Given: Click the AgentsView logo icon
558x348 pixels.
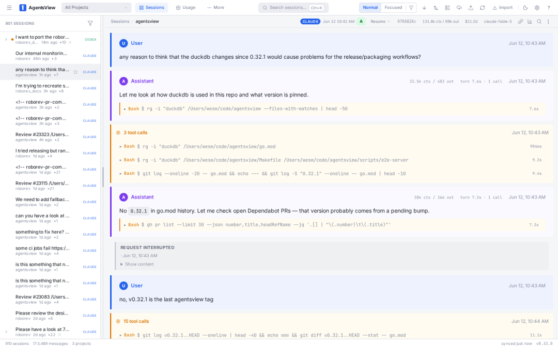Looking at the screenshot, I should point(23,7).
